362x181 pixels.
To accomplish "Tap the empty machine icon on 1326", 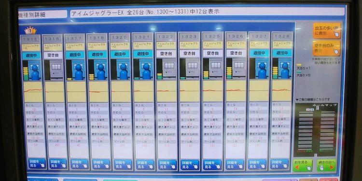I will (239, 69).
